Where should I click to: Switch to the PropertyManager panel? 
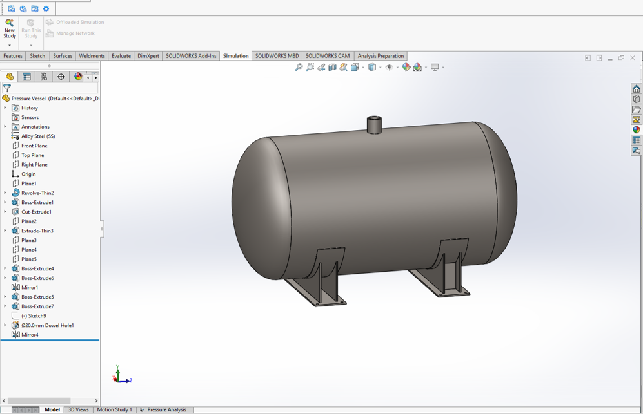click(x=26, y=77)
